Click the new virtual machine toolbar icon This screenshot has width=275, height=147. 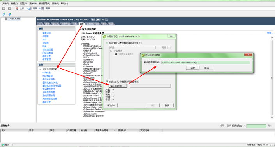(4, 14)
